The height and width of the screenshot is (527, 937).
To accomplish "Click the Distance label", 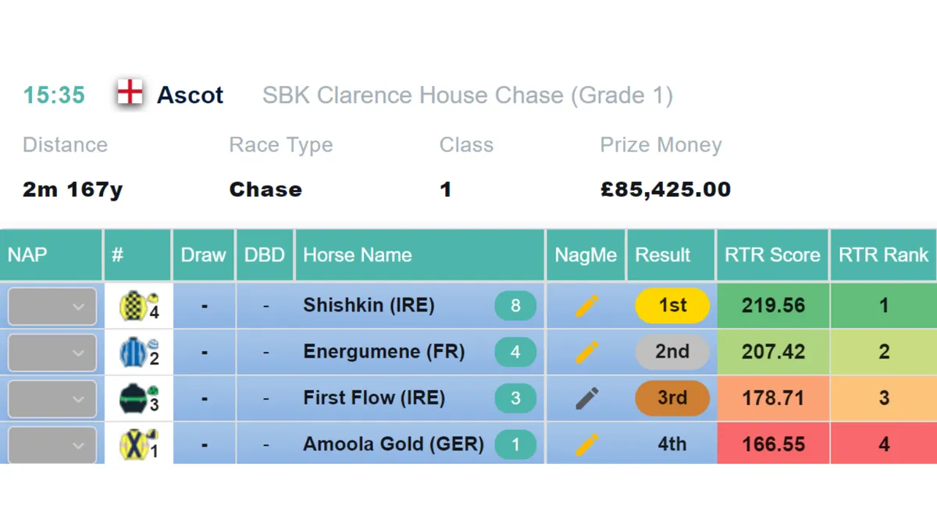I will pyautogui.click(x=66, y=145).
